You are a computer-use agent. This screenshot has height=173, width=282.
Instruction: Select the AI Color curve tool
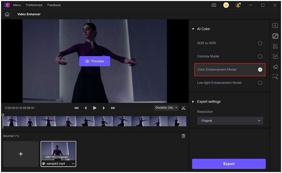click(275, 36)
